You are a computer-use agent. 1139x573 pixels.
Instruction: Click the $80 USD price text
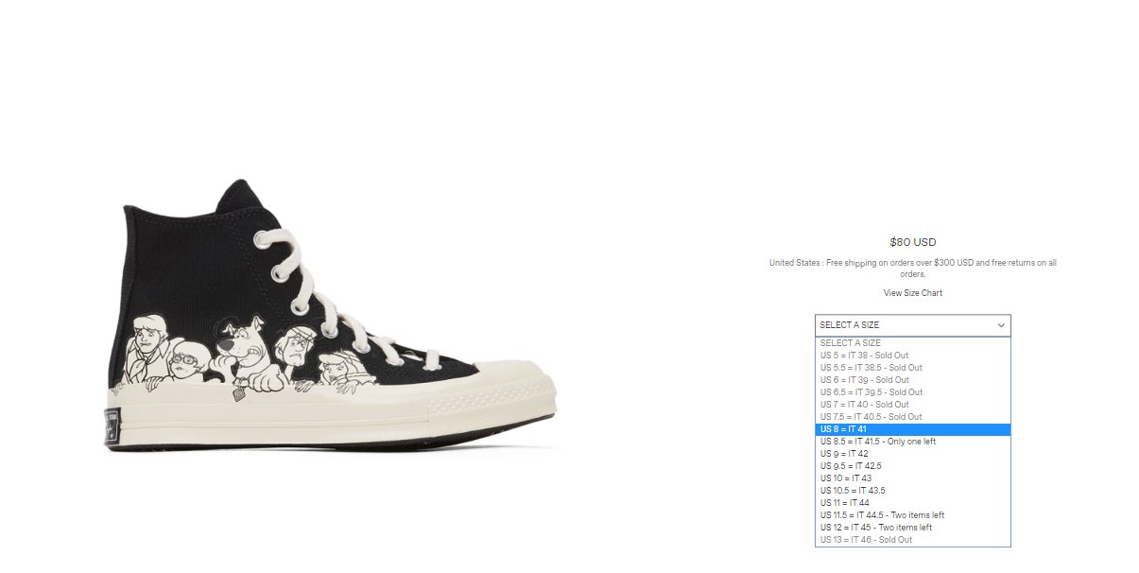(x=913, y=242)
